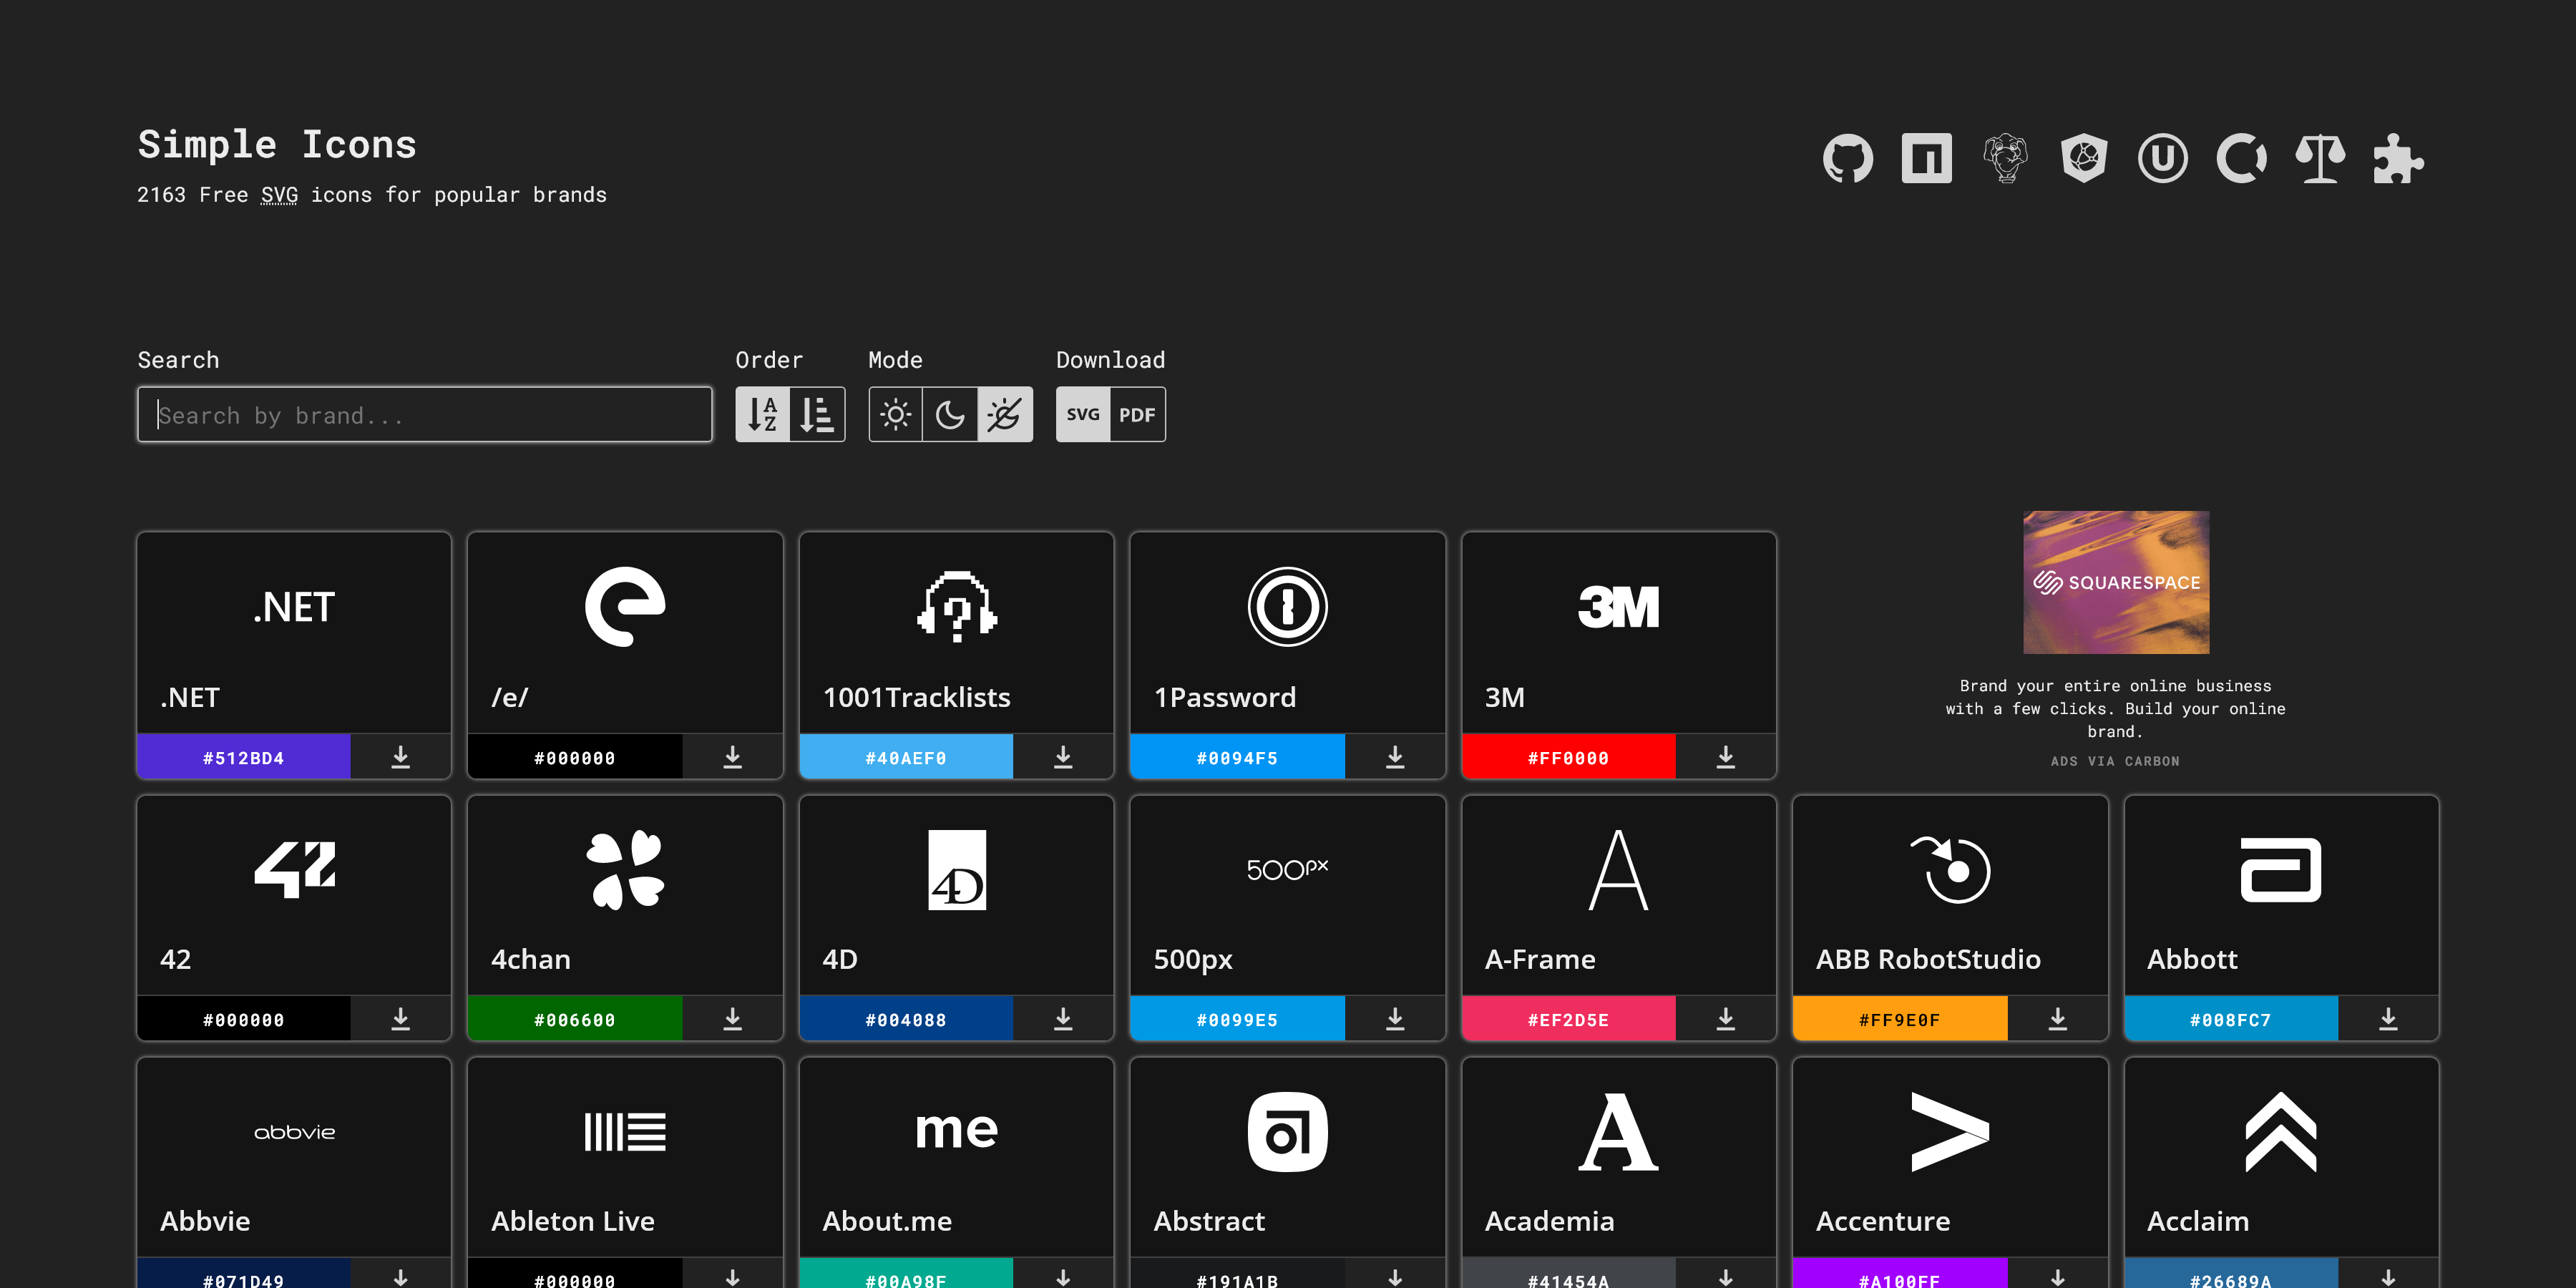The image size is (2576, 1288).
Task: Switch to dark mode
Action: coord(950,414)
